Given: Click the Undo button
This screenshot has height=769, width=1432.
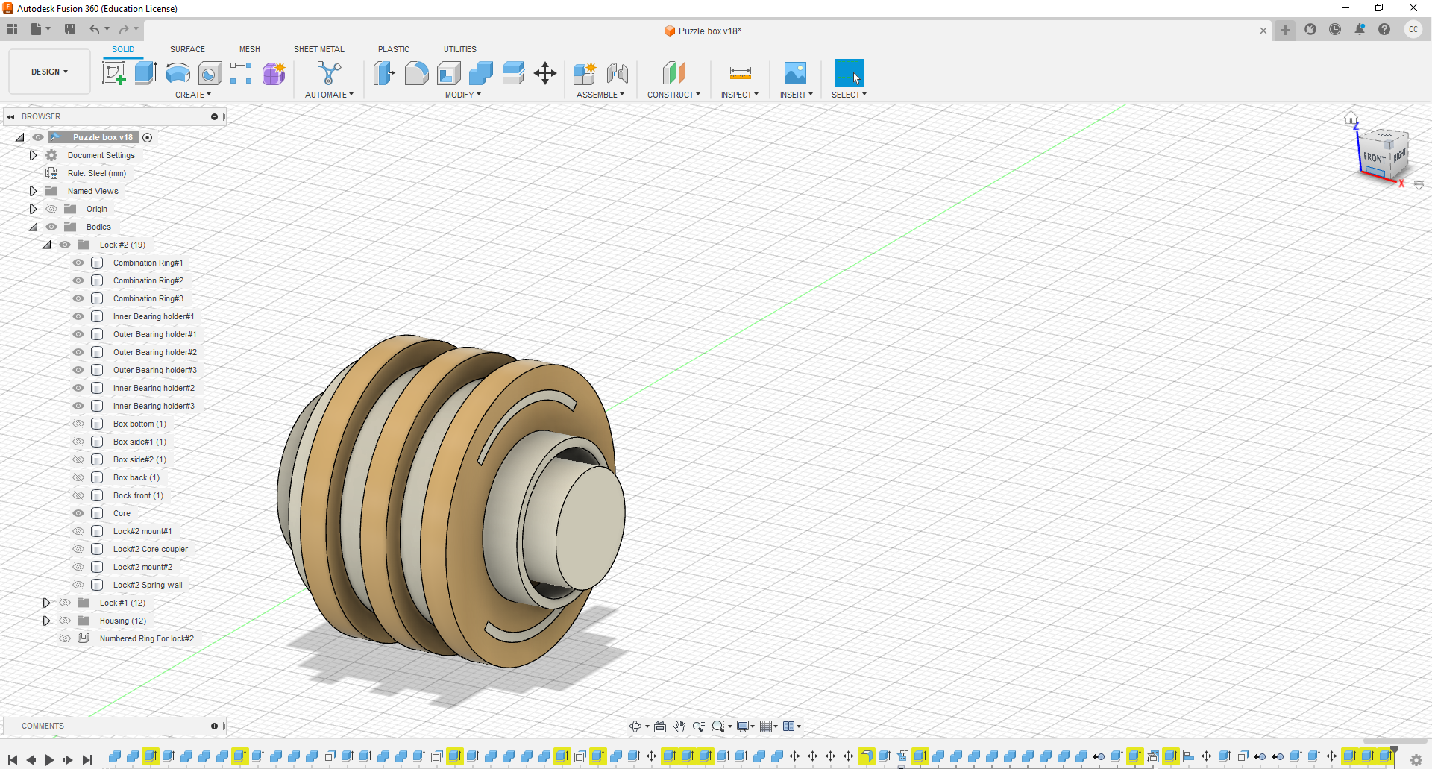Looking at the screenshot, I should tap(94, 28).
